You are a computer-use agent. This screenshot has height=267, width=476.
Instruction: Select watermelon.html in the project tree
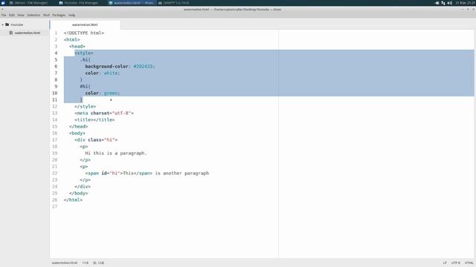pyautogui.click(x=28, y=33)
